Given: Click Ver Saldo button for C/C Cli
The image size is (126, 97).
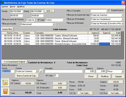Looking at the screenshot, I should [x=85, y=93].
